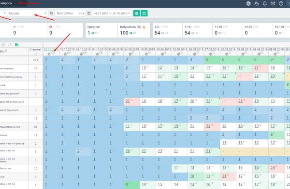Viewport: 290px width, 189px height.
Task: Select the 11-30 positions card
Action: point(228,30)
